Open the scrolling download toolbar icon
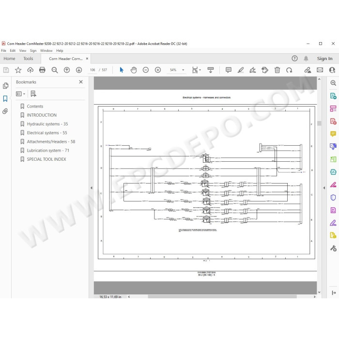Viewport: 339px width, 339px height. pyautogui.click(x=210, y=70)
